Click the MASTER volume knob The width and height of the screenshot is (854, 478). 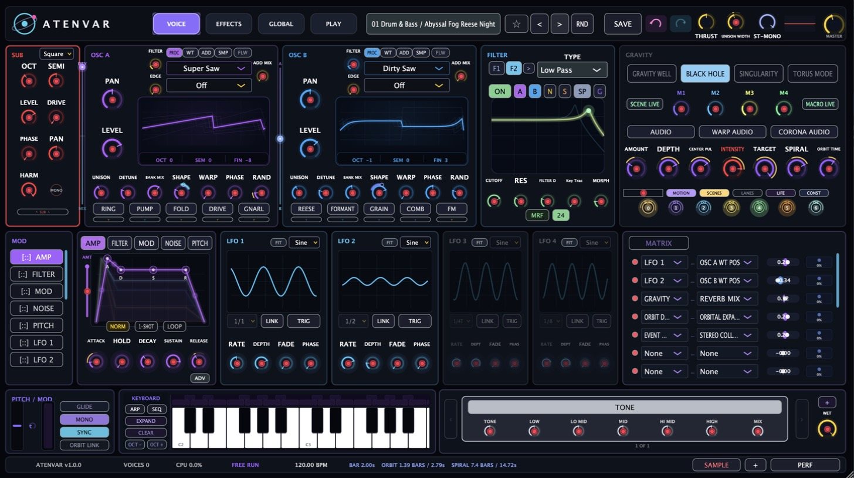833,24
